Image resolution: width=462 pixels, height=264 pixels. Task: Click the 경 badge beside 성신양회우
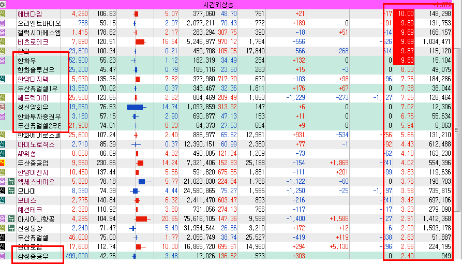point(3,107)
